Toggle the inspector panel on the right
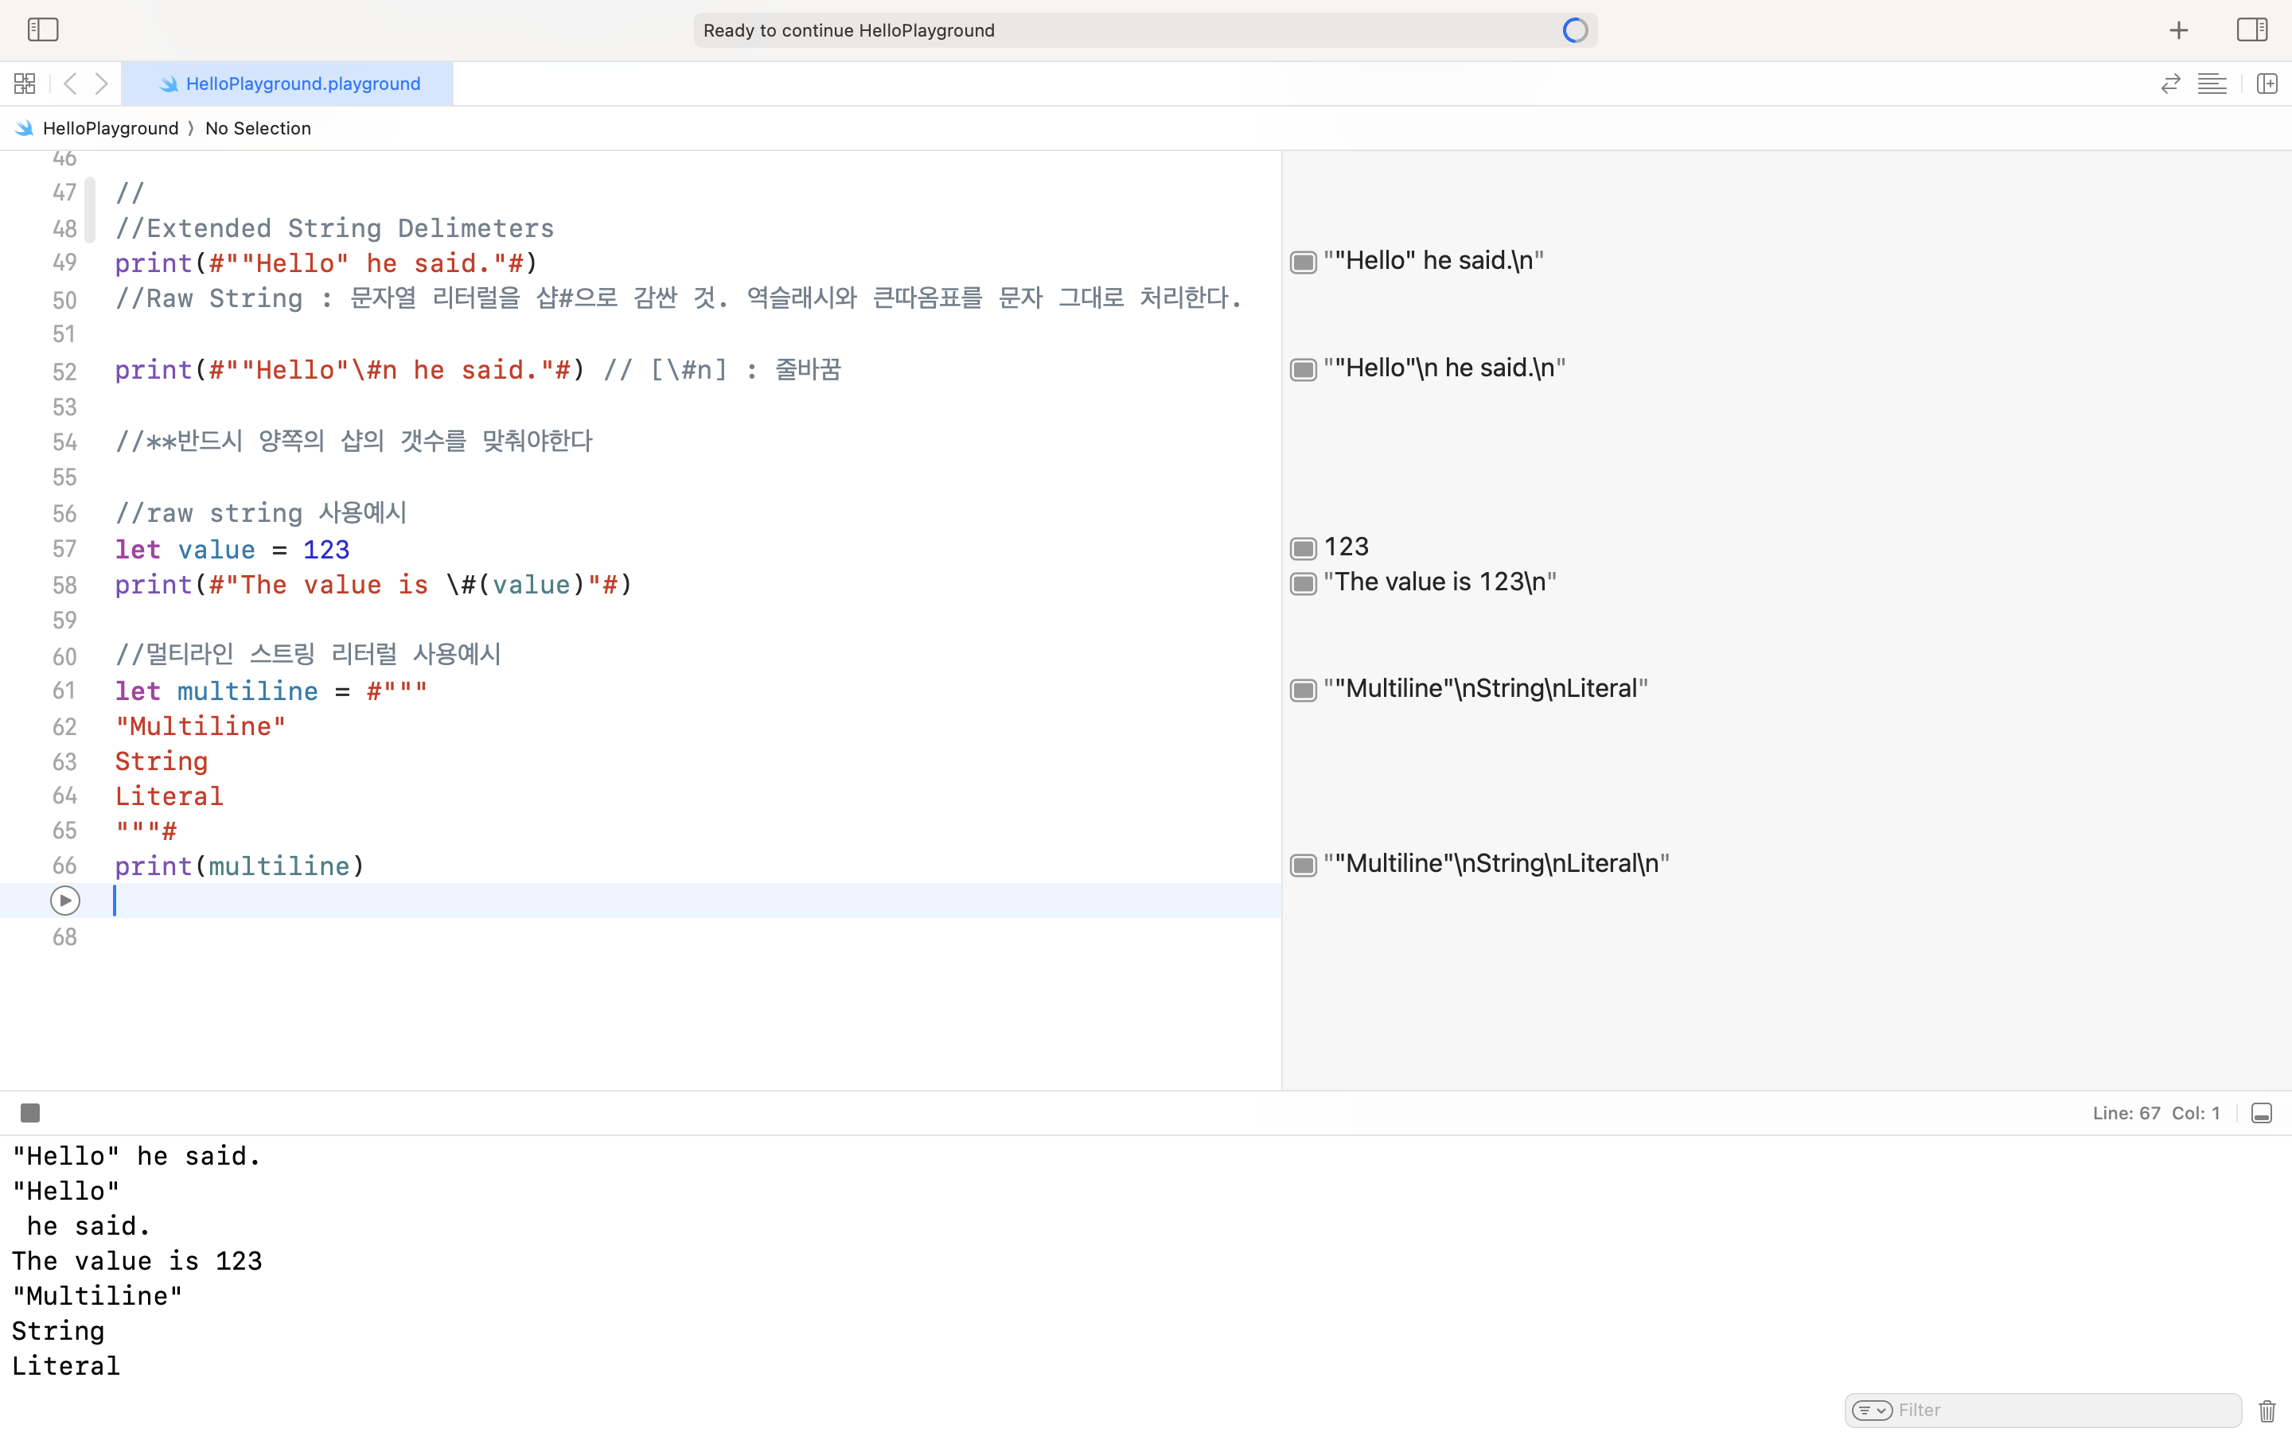Viewport: 2292px width, 1432px height. tap(2252, 29)
